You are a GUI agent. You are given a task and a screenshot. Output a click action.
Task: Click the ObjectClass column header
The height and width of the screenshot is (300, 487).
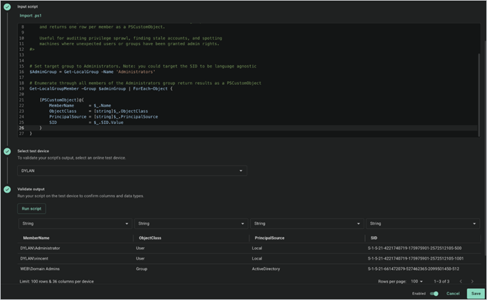[x=150, y=238]
